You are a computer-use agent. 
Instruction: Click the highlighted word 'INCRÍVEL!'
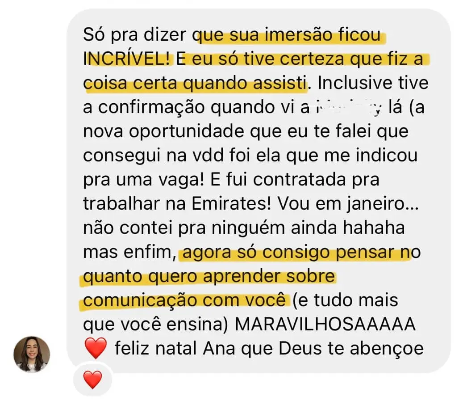pos(127,59)
